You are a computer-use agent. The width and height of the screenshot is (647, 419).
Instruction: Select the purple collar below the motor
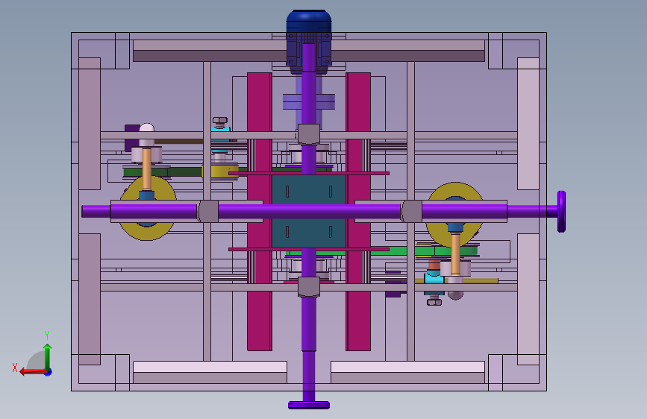pos(309,102)
